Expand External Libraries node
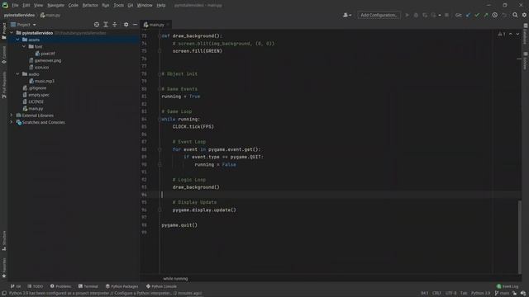Screen dimensions: 529x297 coord(12,115)
